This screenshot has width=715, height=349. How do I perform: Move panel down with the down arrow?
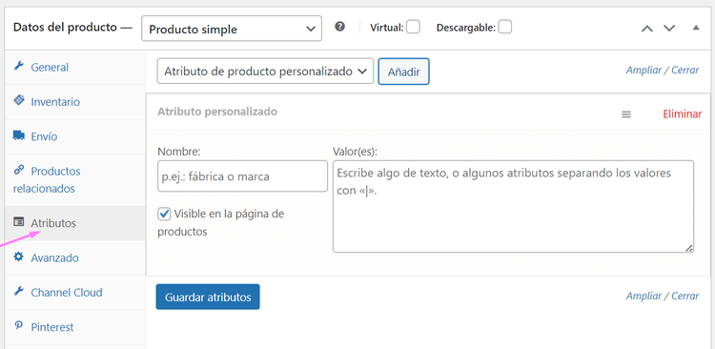pyautogui.click(x=669, y=29)
